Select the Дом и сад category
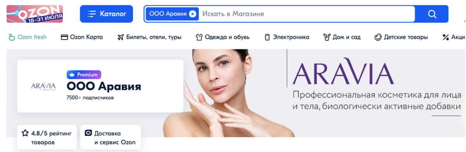This screenshot has width=466, height=152. tap(342, 37)
